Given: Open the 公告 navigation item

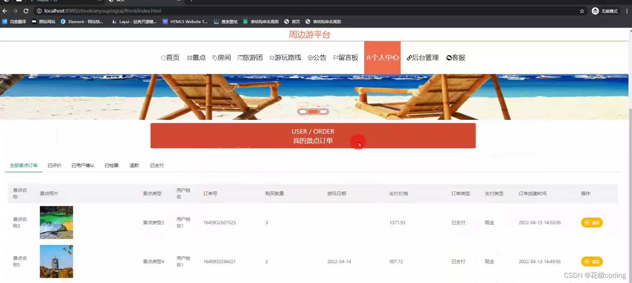Looking at the screenshot, I should click(x=317, y=57).
